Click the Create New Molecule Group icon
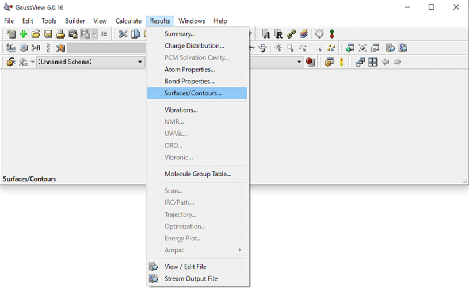This screenshot has width=469, height=288. click(11, 34)
